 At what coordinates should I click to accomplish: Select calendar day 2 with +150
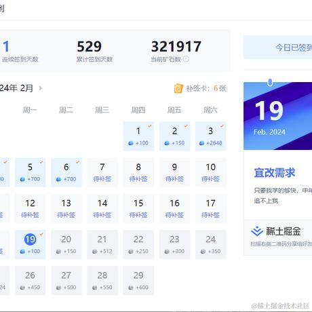[174, 136]
